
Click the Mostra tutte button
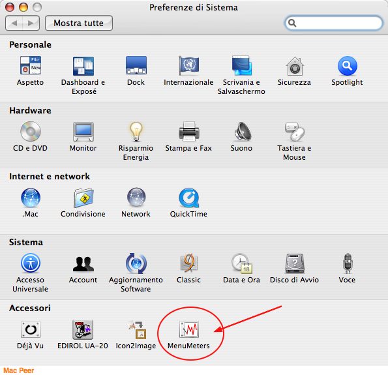pyautogui.click(x=79, y=23)
